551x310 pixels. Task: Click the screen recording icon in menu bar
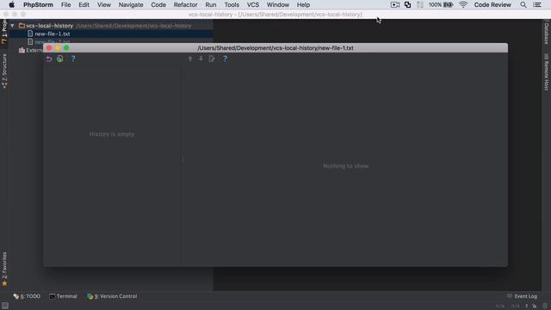[395, 5]
